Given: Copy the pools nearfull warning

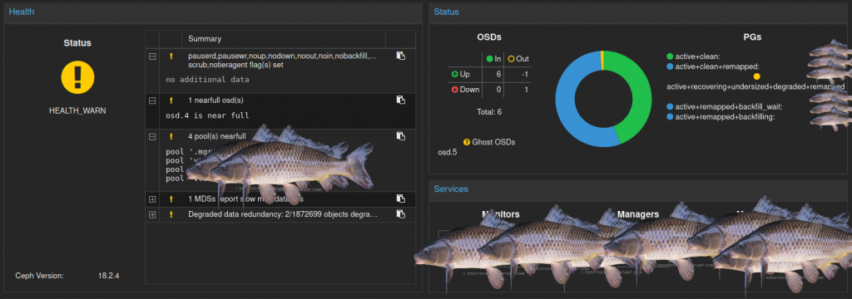Looking at the screenshot, I should point(400,135).
